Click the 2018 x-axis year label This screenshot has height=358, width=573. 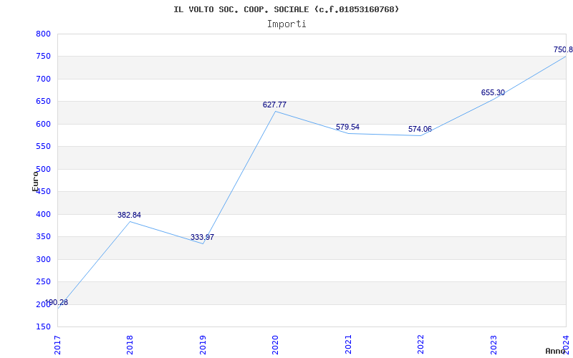click(130, 344)
